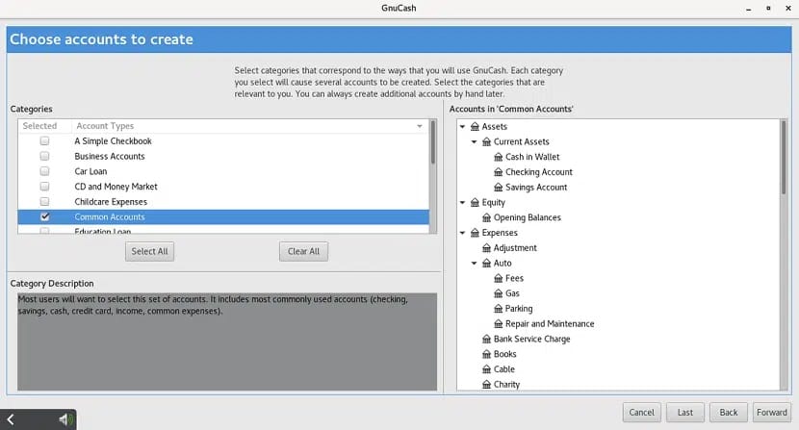The image size is (799, 430).
Task: Select the CD and Money Market row text
Action: coord(116,187)
